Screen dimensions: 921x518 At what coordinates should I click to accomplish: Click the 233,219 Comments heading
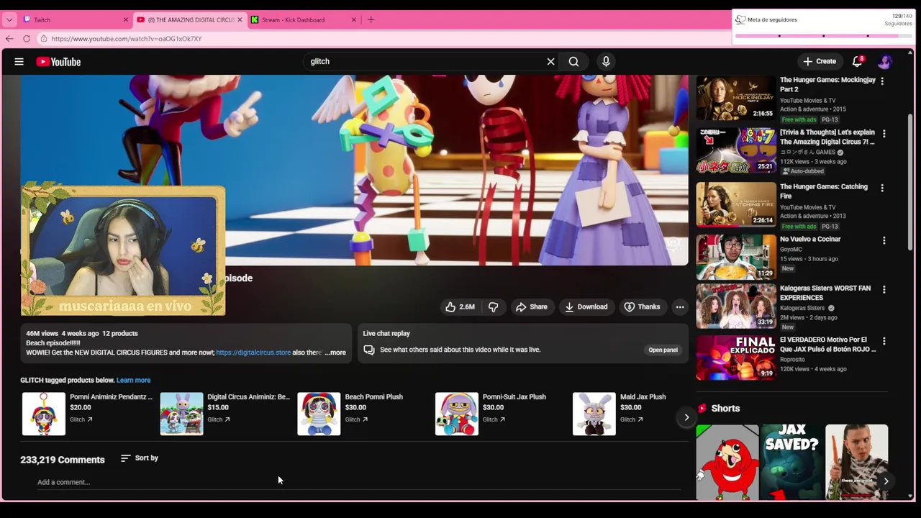click(x=63, y=460)
